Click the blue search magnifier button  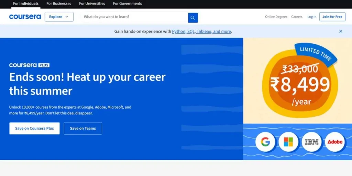click(193, 18)
